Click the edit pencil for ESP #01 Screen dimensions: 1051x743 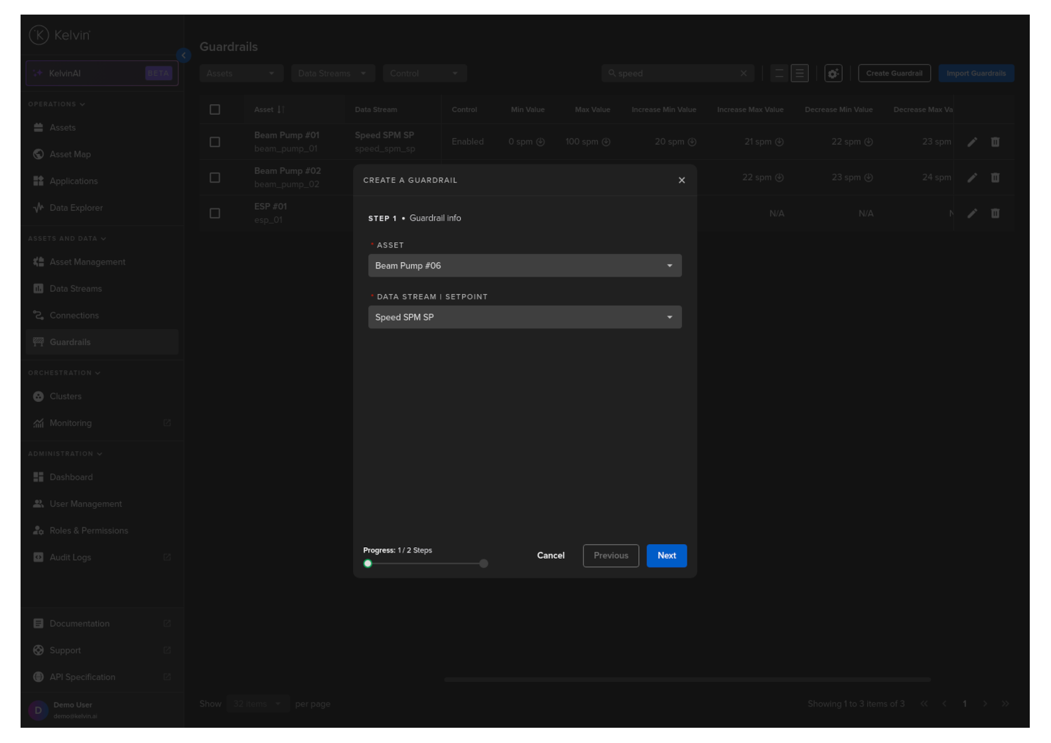972,214
